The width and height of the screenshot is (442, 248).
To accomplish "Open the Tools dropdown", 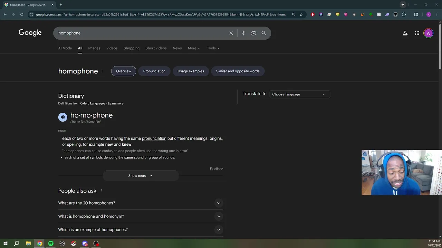I will [213, 48].
